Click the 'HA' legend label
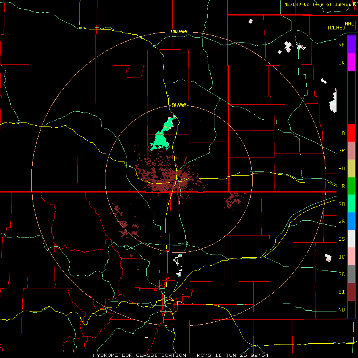Screen dimensions: 358x358 coord(341,133)
